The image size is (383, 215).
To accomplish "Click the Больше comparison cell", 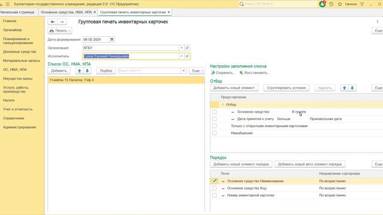I will click(284, 119).
